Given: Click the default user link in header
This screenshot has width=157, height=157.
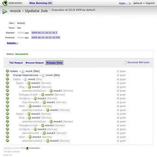Looking at the screenshot, I should pos(138,3).
